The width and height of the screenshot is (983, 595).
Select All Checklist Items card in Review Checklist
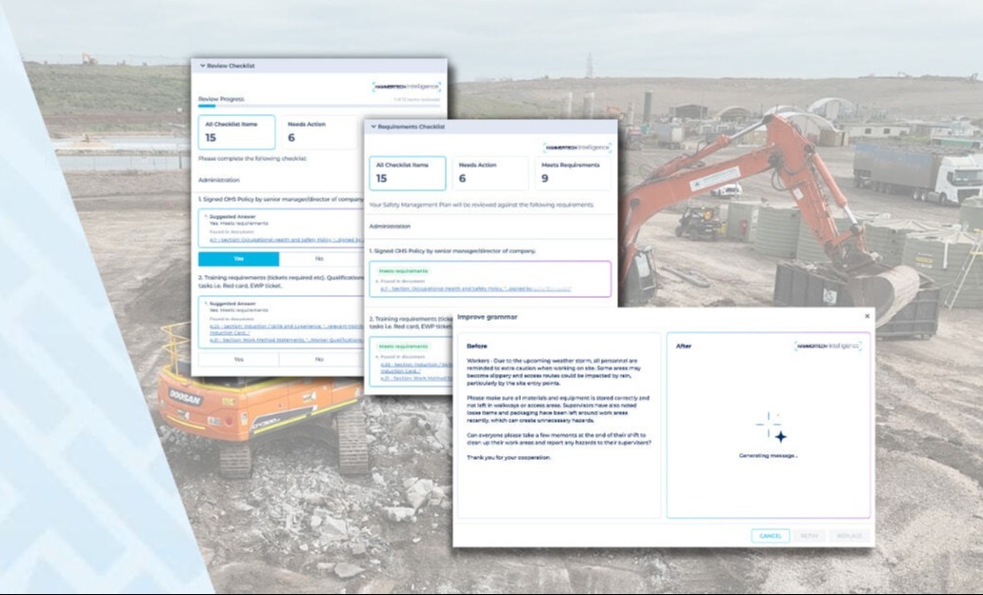(x=236, y=132)
